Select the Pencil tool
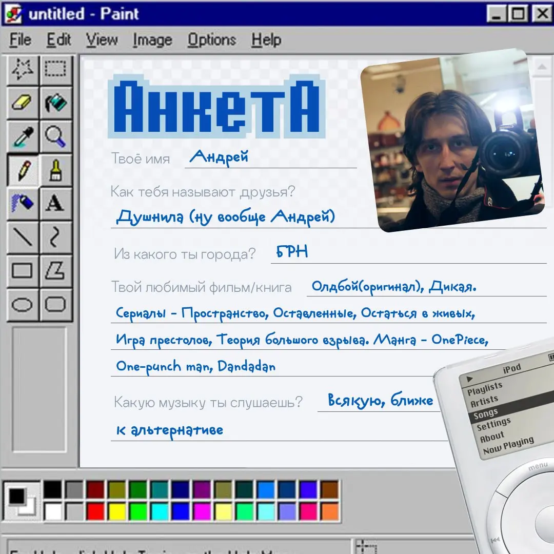 coord(23,170)
